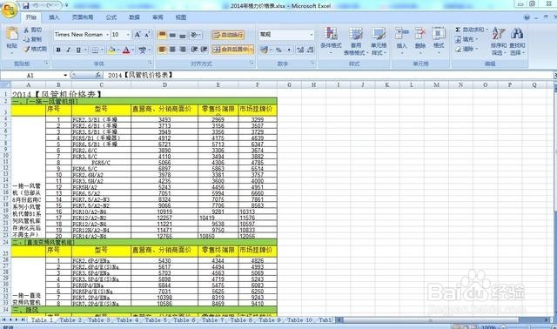This screenshot has height=329, width=557.
Task: Toggle bold formatting
Action: 58,50
